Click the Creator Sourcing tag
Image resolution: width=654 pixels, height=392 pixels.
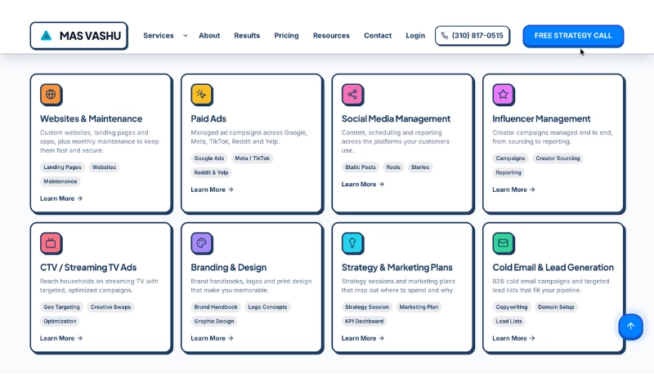(x=558, y=158)
